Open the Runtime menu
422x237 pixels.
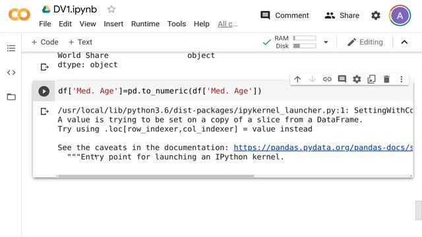[145, 24]
